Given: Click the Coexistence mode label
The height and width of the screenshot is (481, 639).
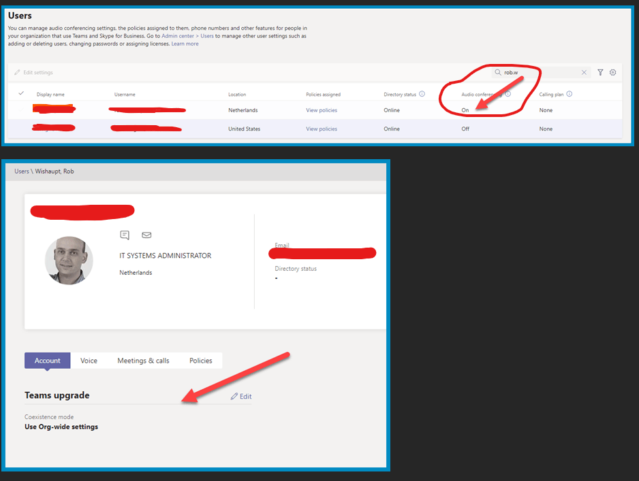Looking at the screenshot, I should (x=49, y=416).
